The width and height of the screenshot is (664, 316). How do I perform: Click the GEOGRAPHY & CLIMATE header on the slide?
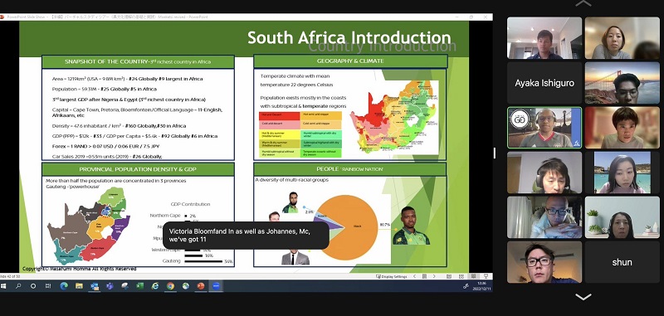click(350, 61)
